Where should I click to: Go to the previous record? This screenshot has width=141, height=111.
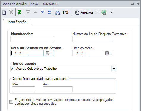click(x=35, y=12)
